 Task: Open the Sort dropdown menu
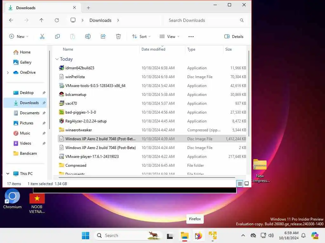141,37
